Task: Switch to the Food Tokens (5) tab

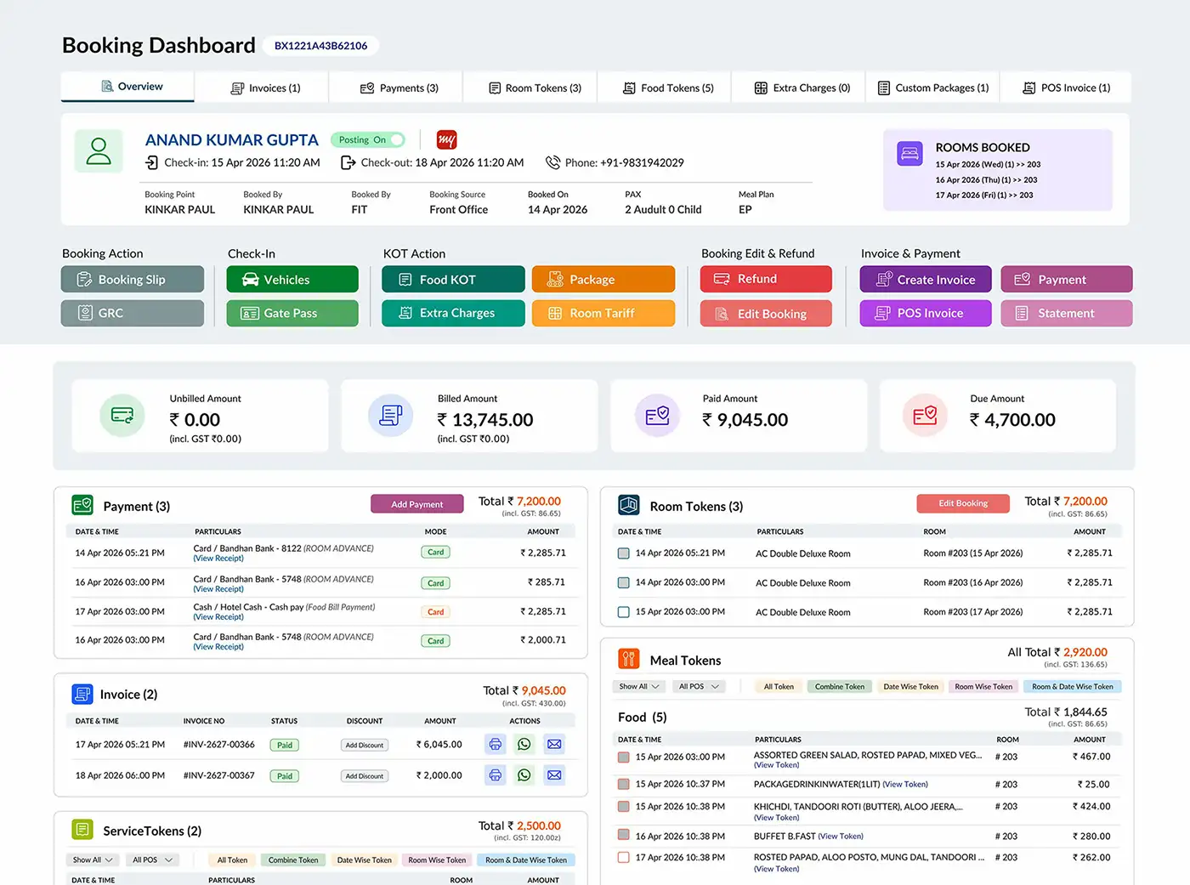Action: pyautogui.click(x=668, y=88)
